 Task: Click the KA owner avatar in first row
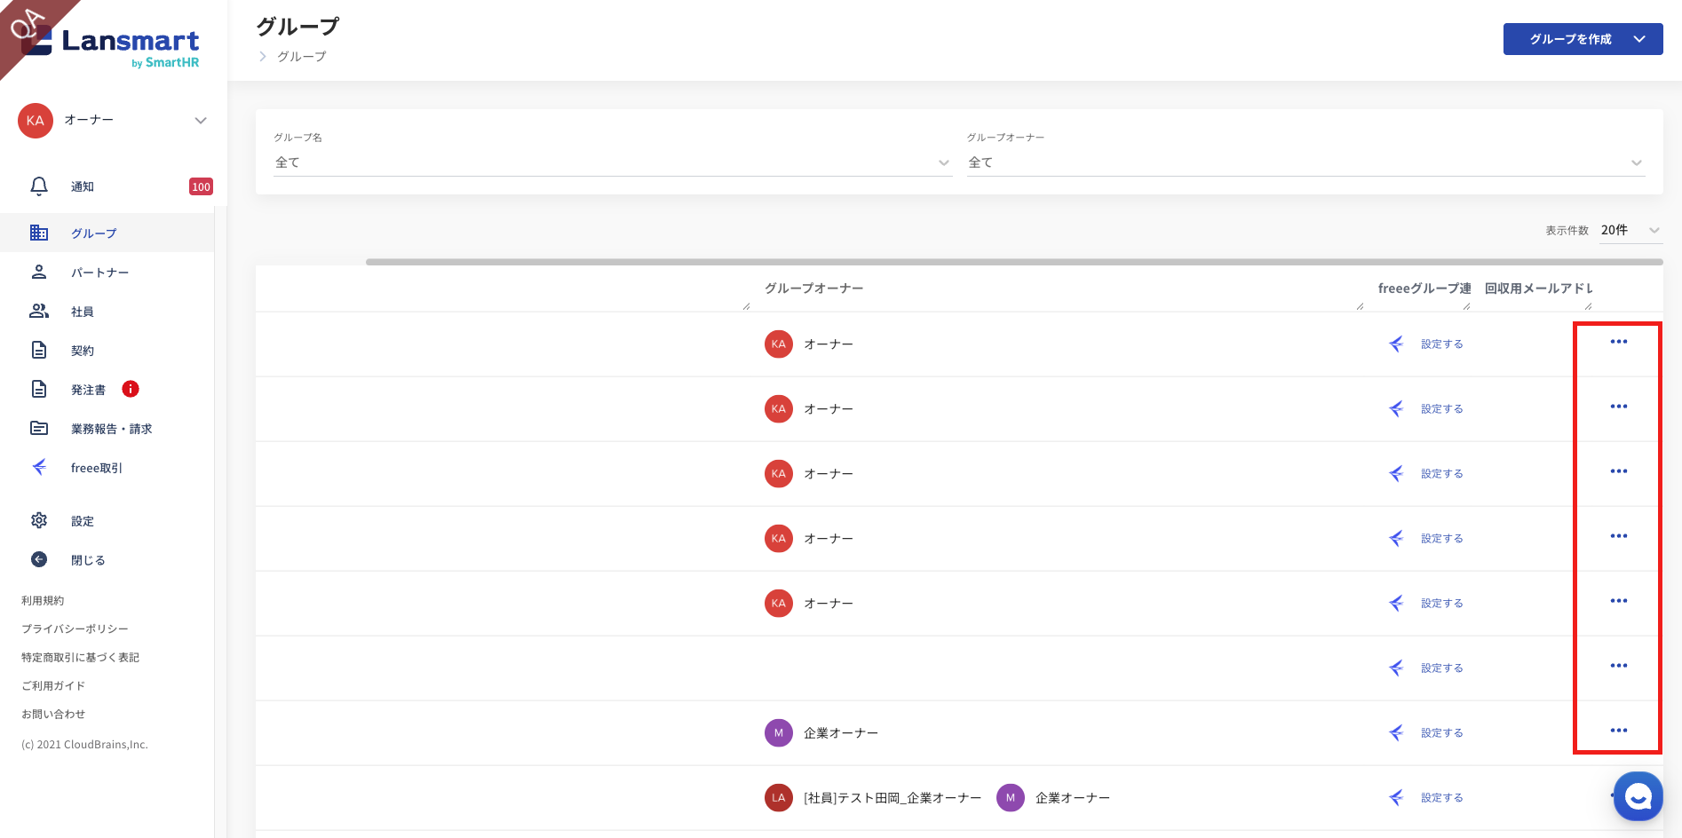[x=779, y=344]
